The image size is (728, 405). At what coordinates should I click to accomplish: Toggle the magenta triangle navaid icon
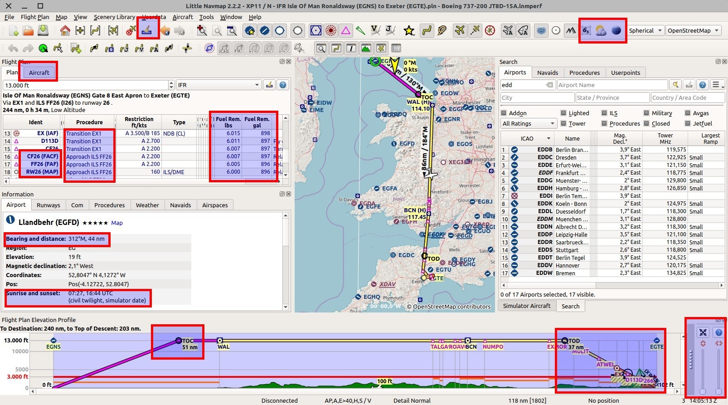[346, 31]
